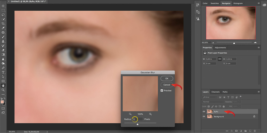
Task: Open the Color tab
Action: pos(205,3)
